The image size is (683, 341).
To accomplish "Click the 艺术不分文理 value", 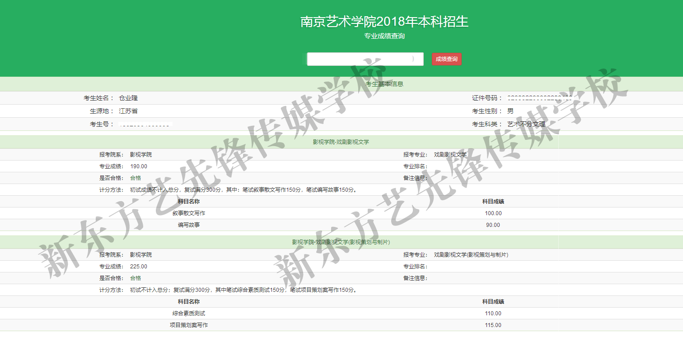I will pyautogui.click(x=526, y=124).
